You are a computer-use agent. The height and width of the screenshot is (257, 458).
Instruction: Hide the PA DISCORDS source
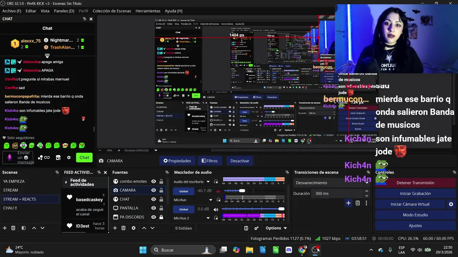pos(154,217)
